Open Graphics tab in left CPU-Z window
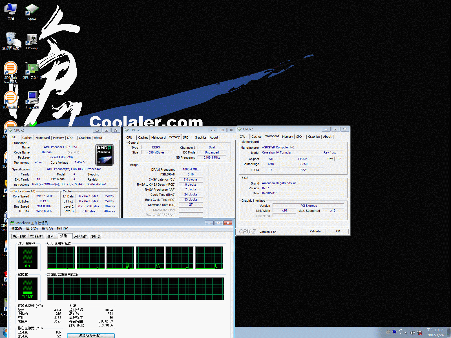Image resolution: width=451 pixels, height=338 pixels. [85, 138]
